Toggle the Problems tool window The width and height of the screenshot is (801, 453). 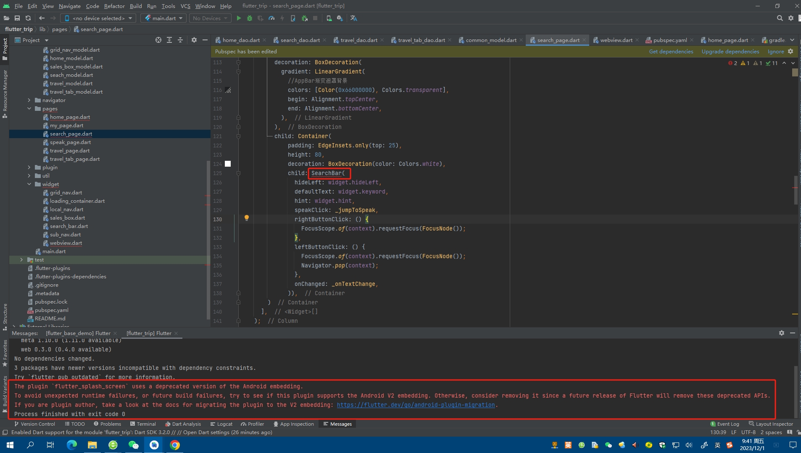tap(107, 424)
